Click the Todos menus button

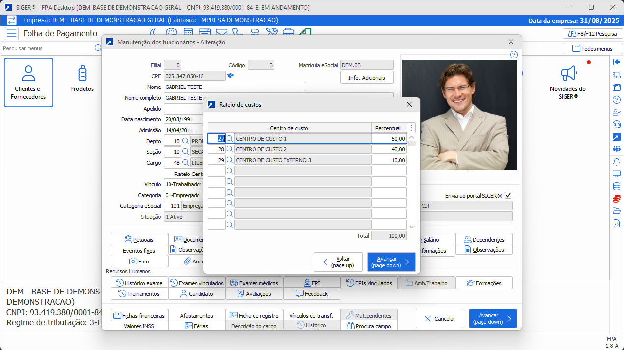[x=592, y=49]
